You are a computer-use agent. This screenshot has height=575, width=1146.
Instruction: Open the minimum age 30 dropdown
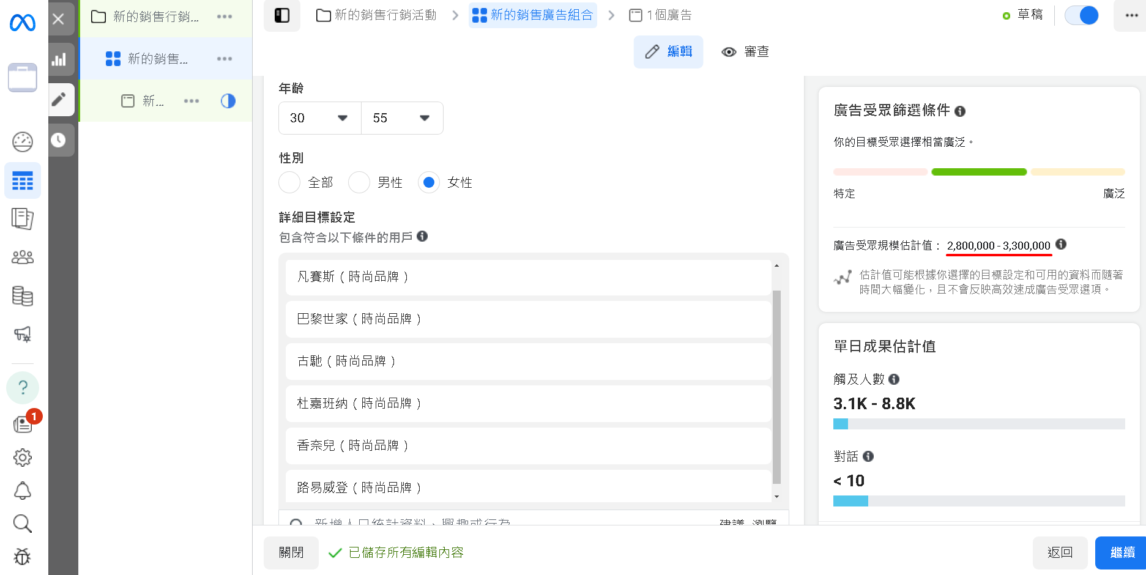[x=320, y=118]
